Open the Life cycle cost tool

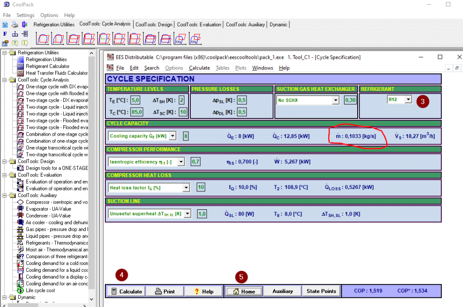tap(40, 290)
